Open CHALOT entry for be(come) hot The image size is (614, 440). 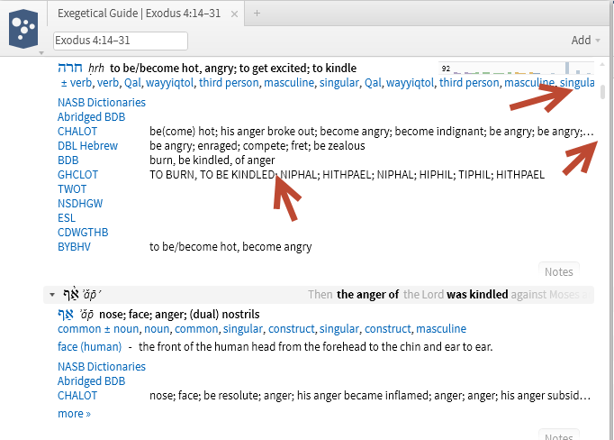coord(77,132)
